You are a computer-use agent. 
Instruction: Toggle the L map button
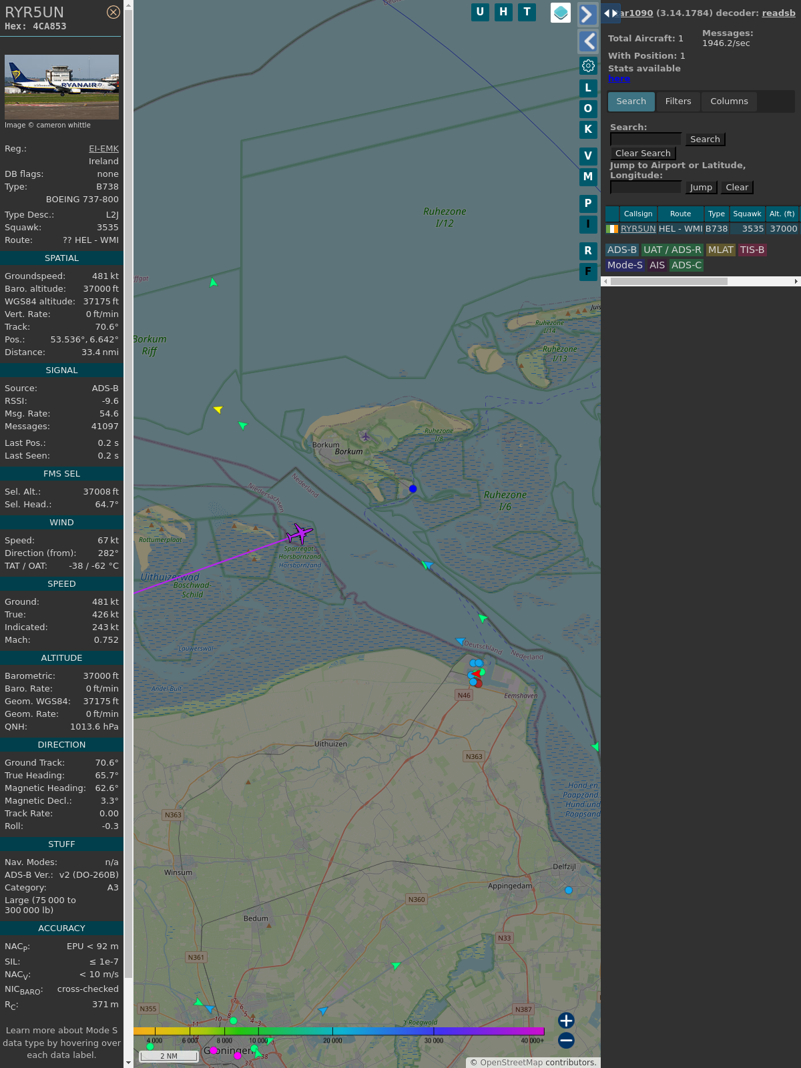pos(588,87)
